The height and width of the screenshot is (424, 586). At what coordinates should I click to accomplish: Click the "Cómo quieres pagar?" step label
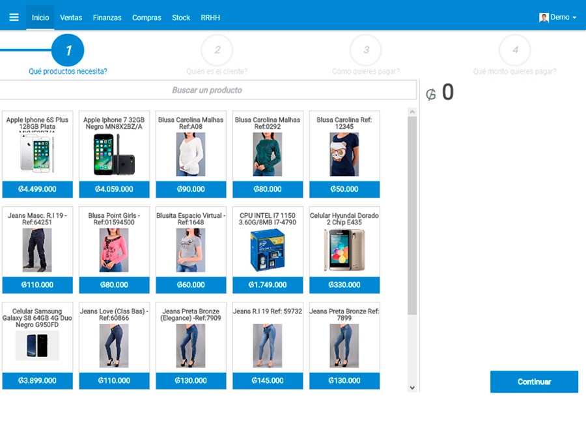click(366, 72)
